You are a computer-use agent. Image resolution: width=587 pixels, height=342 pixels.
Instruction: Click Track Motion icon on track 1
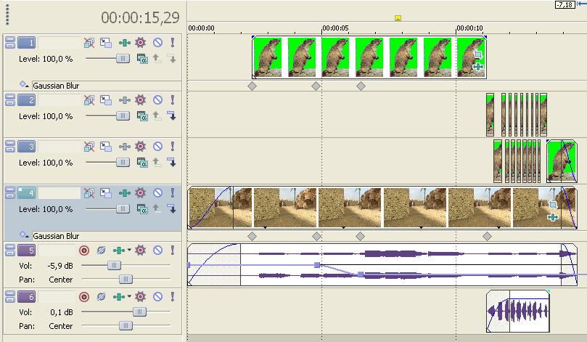[x=107, y=43]
